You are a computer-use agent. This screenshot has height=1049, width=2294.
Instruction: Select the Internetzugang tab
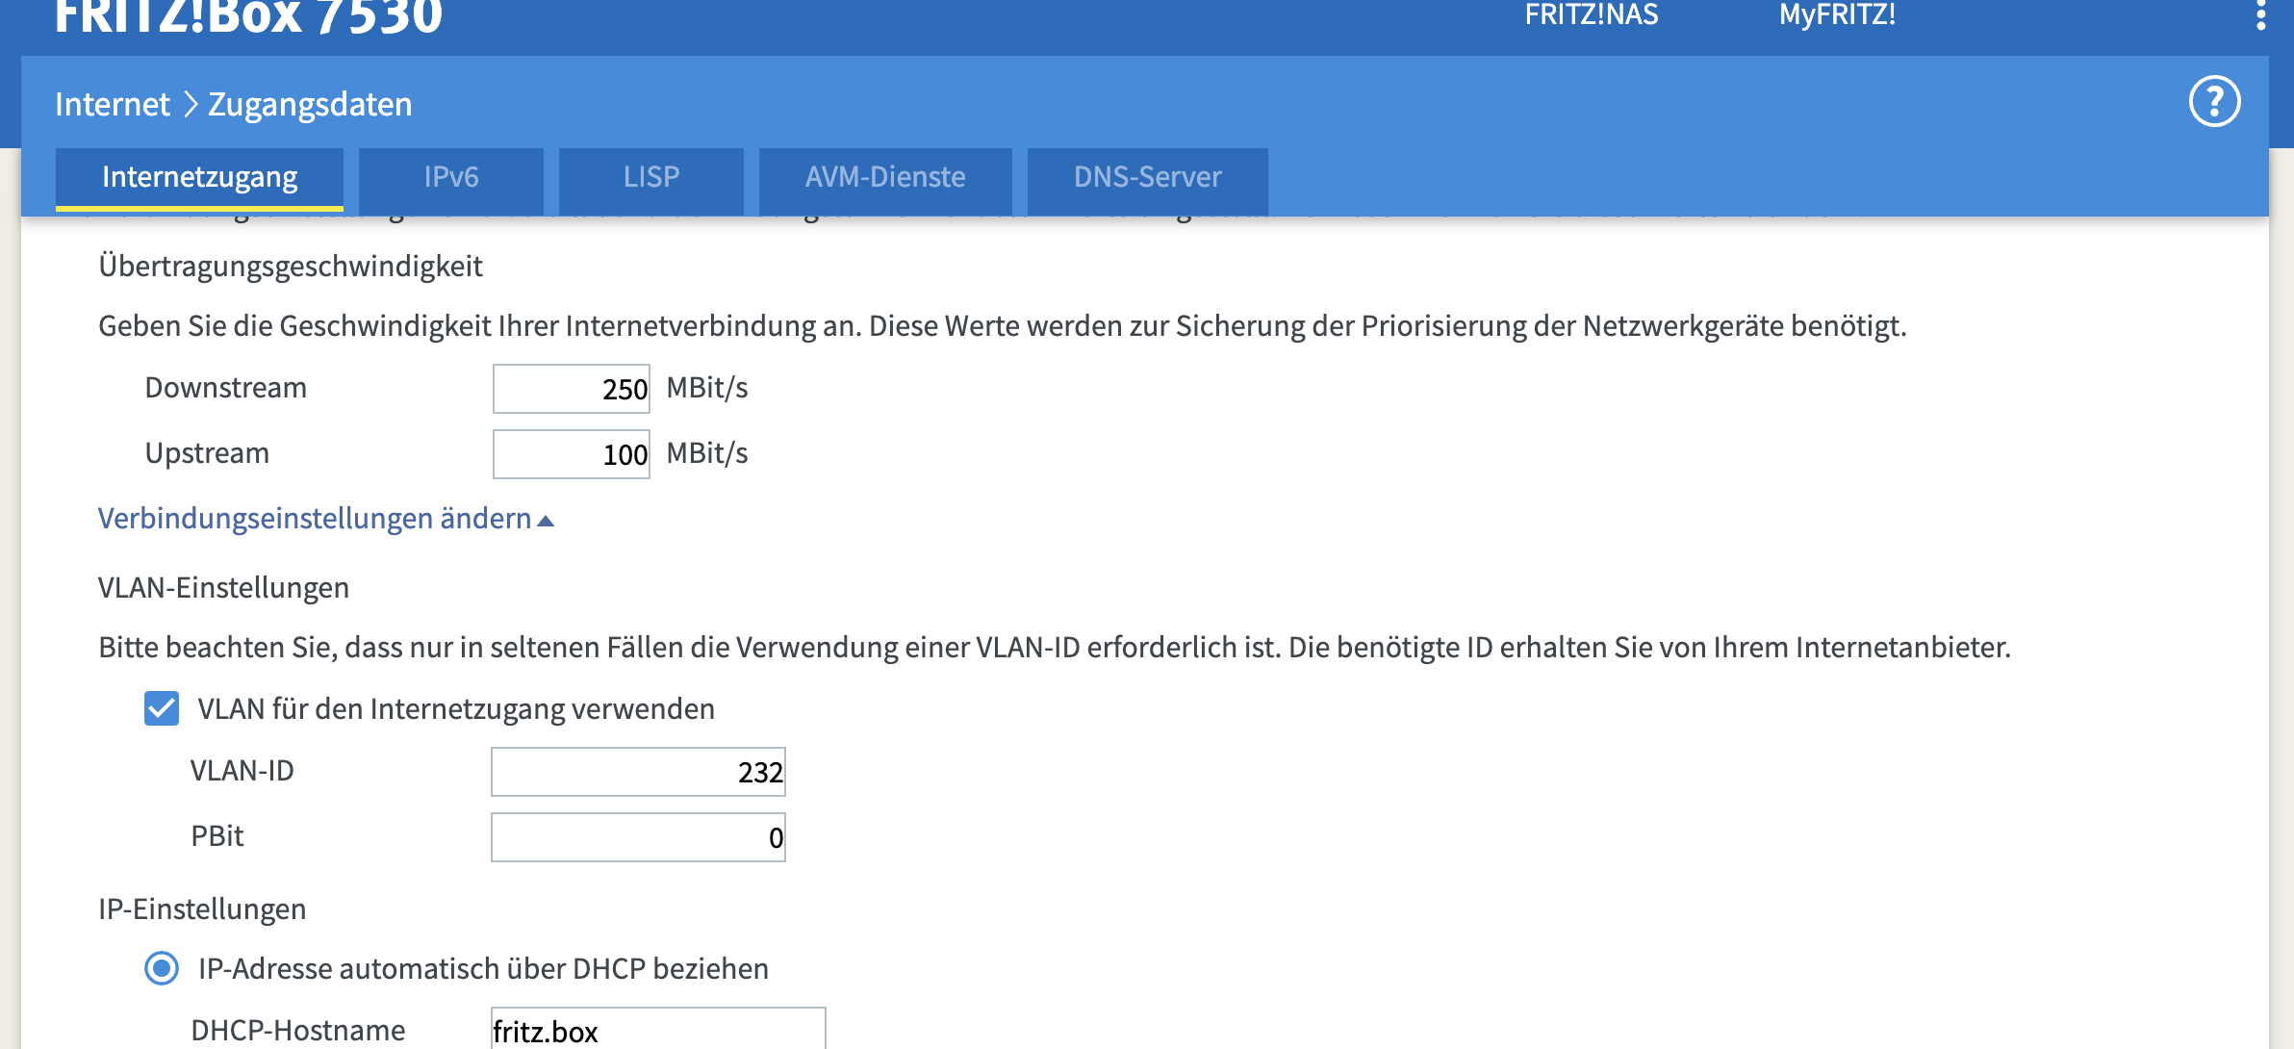(199, 178)
